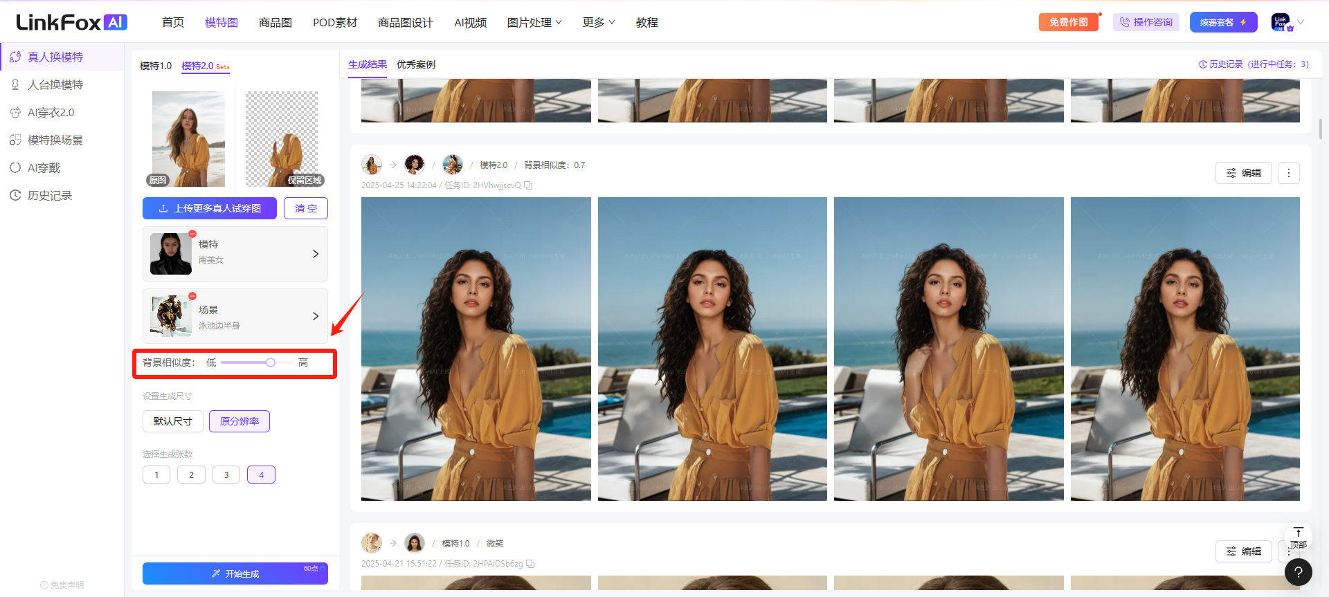Expand the 更多 dropdown menu
This screenshot has height=597, width=1329.
click(x=599, y=22)
